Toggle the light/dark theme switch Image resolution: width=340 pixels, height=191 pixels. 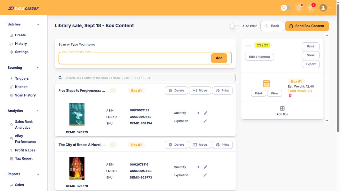[286, 8]
